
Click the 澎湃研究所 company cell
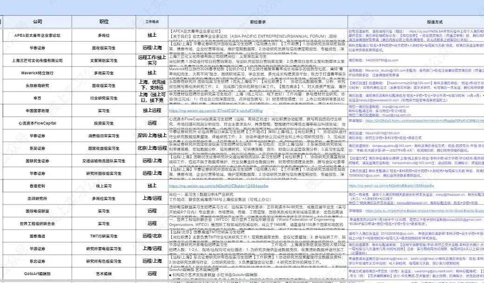click(x=37, y=198)
